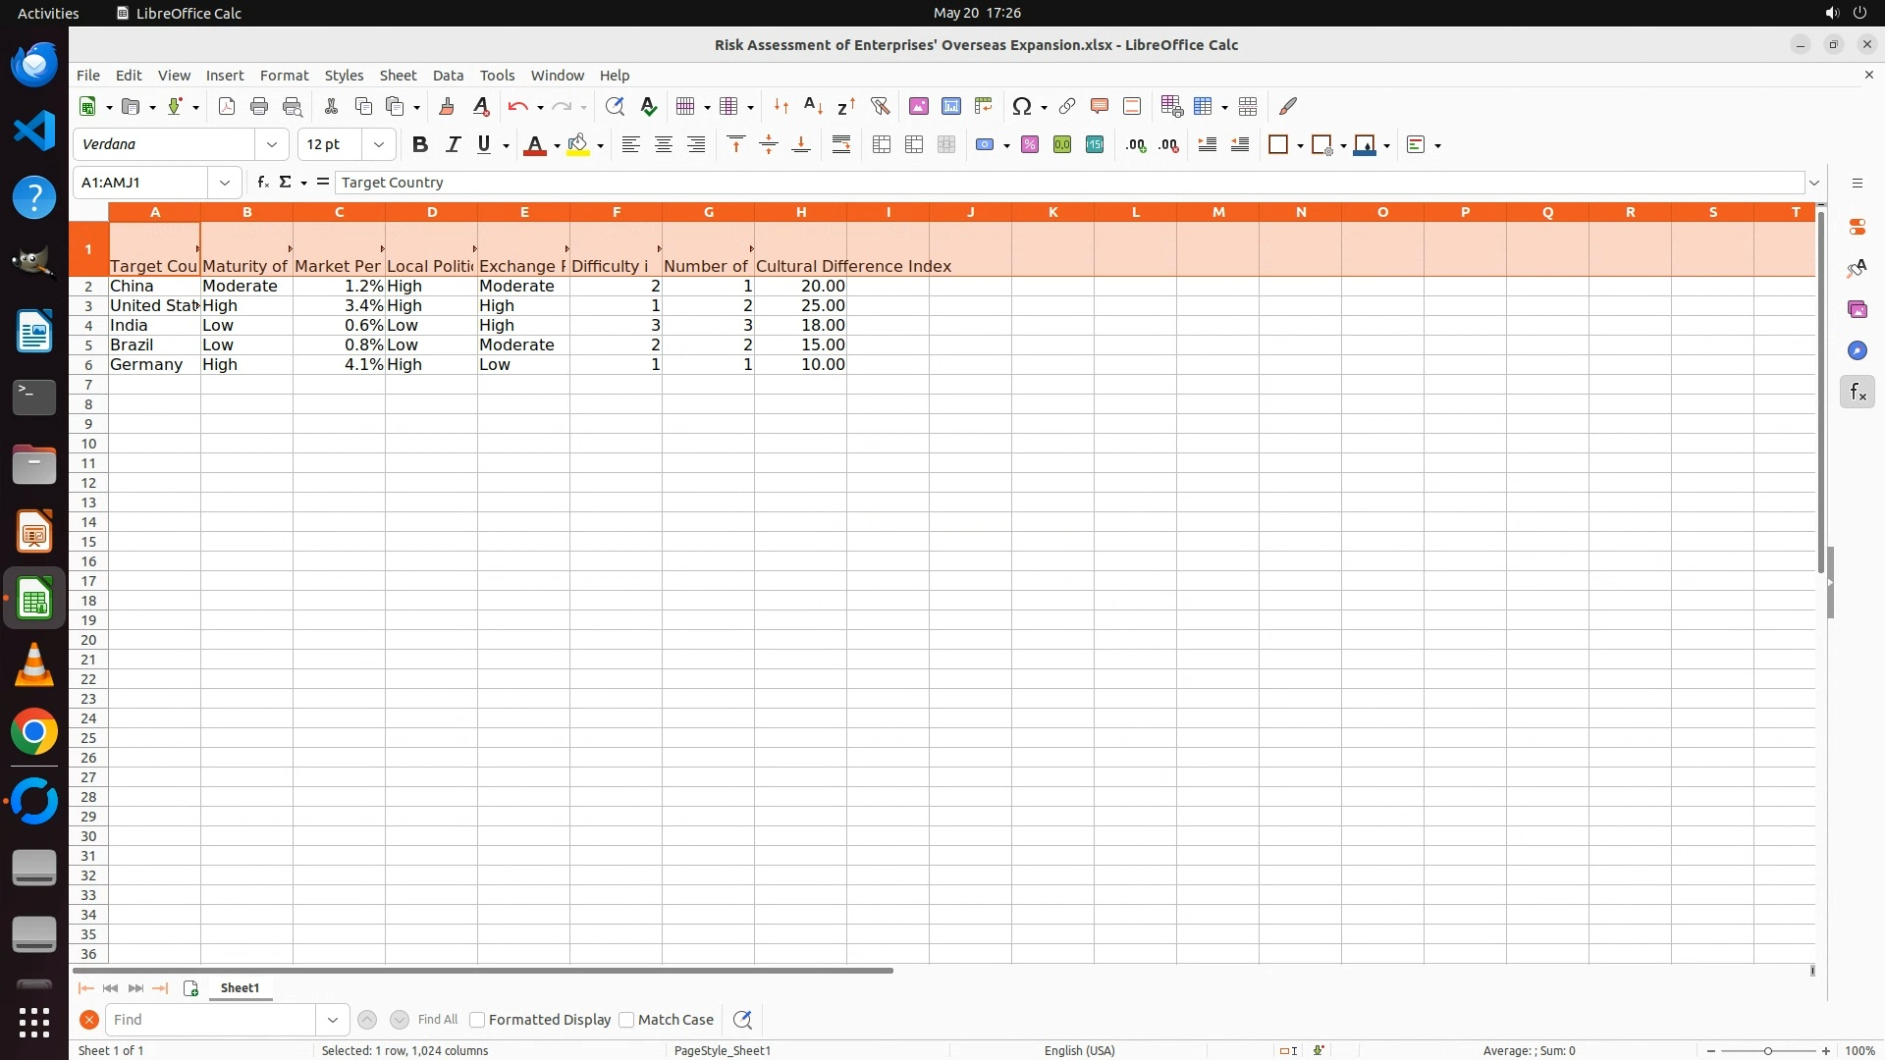Click the Find All button
Viewport: 1885px width, 1060px height.
click(x=438, y=1020)
